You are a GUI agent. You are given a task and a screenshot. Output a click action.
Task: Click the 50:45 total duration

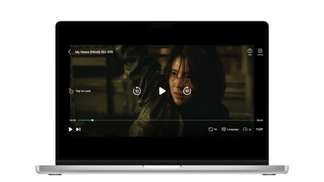[260, 120]
